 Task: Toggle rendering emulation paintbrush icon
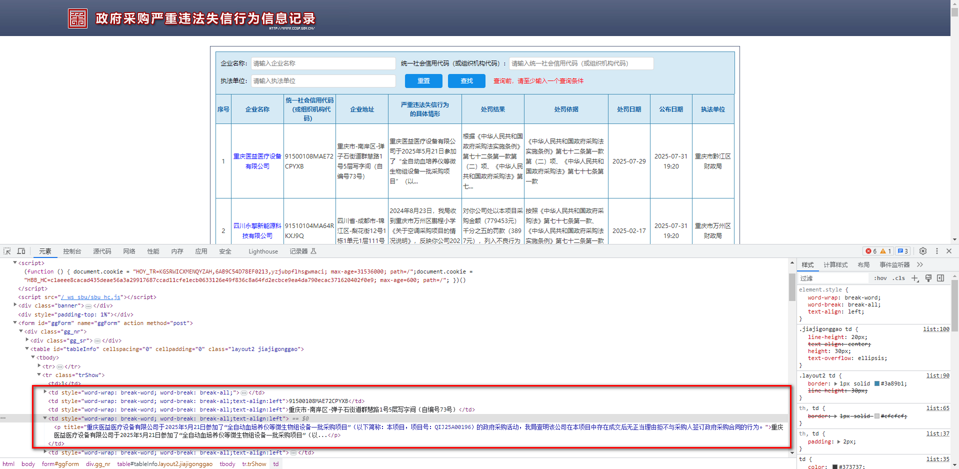pos(928,278)
